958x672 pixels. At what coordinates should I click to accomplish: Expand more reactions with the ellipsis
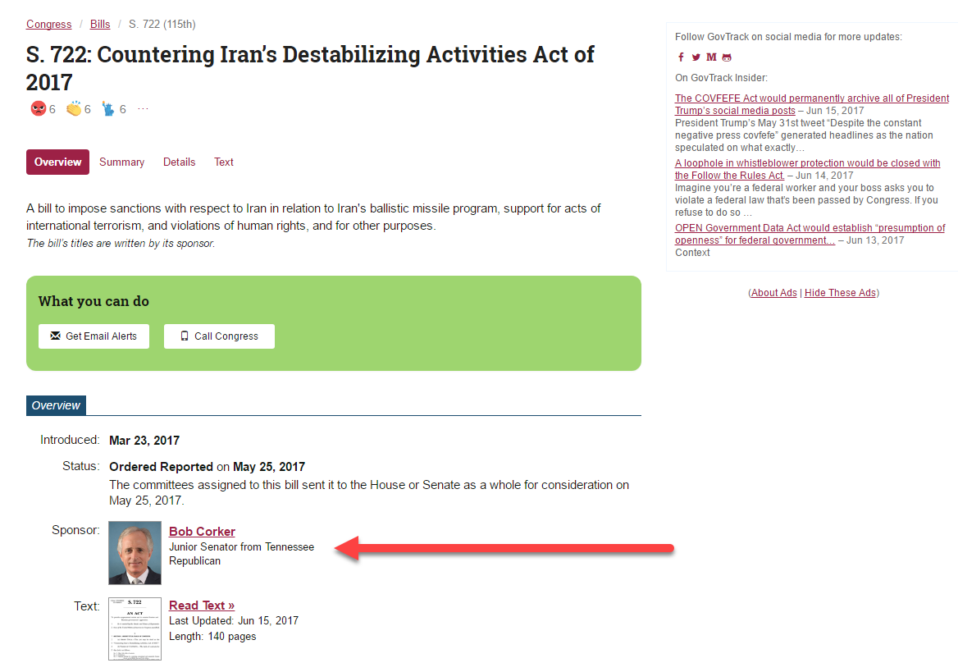(144, 109)
